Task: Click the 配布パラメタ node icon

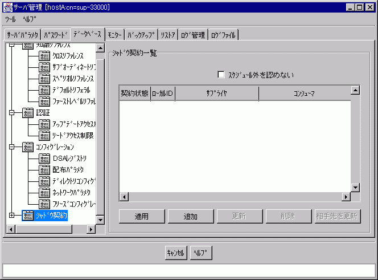Action: tap(44, 170)
